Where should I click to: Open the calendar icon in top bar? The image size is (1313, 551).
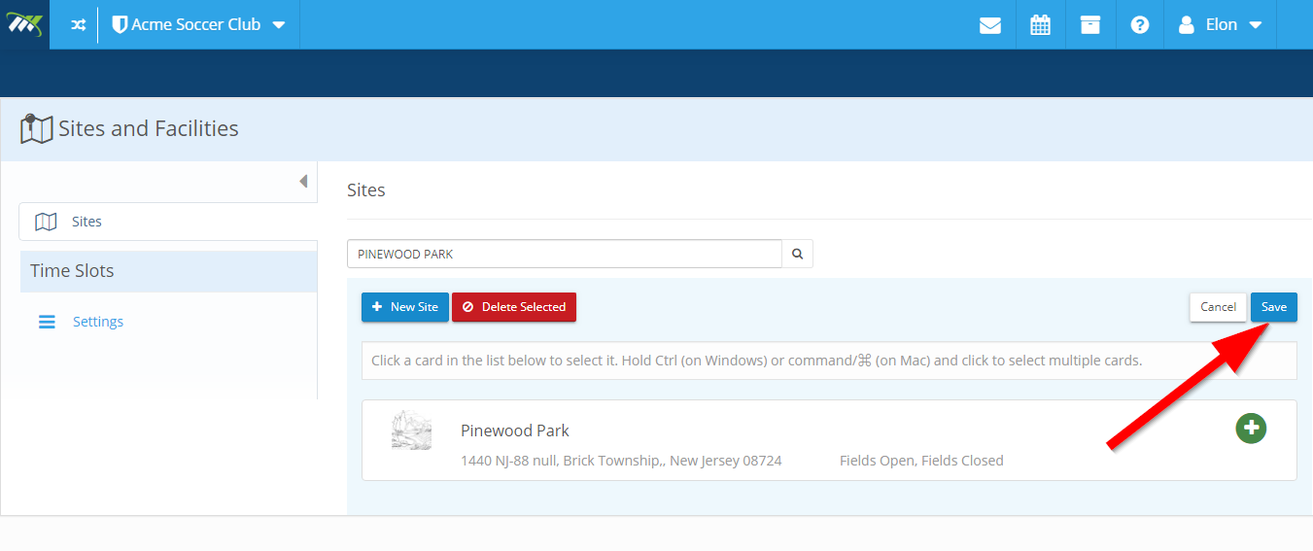pyautogui.click(x=1041, y=25)
